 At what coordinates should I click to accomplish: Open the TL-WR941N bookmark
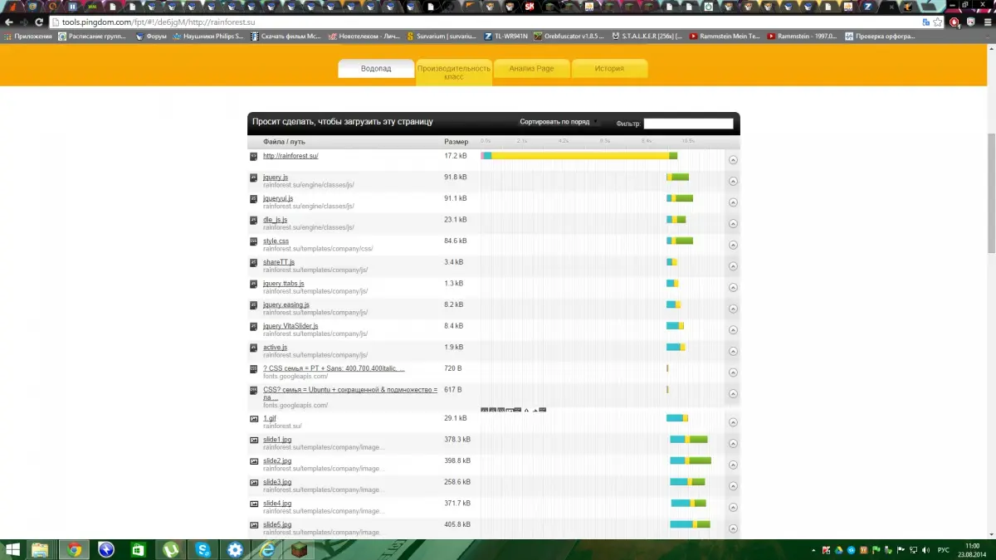click(505, 37)
